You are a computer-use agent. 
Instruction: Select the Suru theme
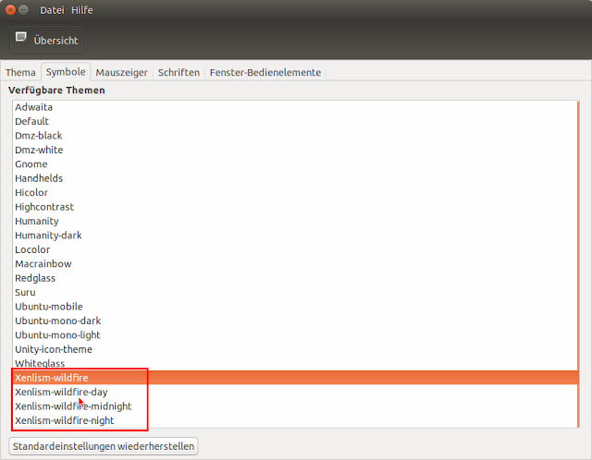(295, 293)
